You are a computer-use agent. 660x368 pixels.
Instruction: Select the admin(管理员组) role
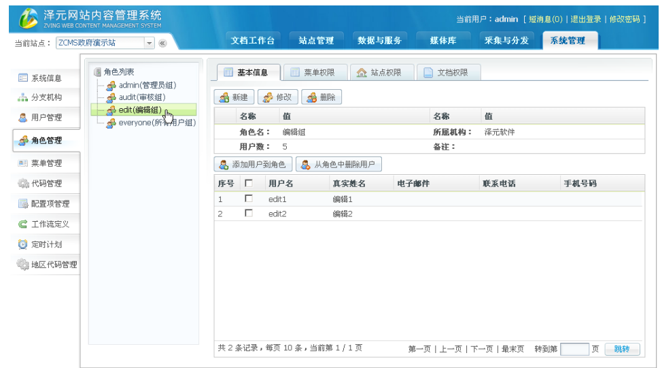point(147,86)
